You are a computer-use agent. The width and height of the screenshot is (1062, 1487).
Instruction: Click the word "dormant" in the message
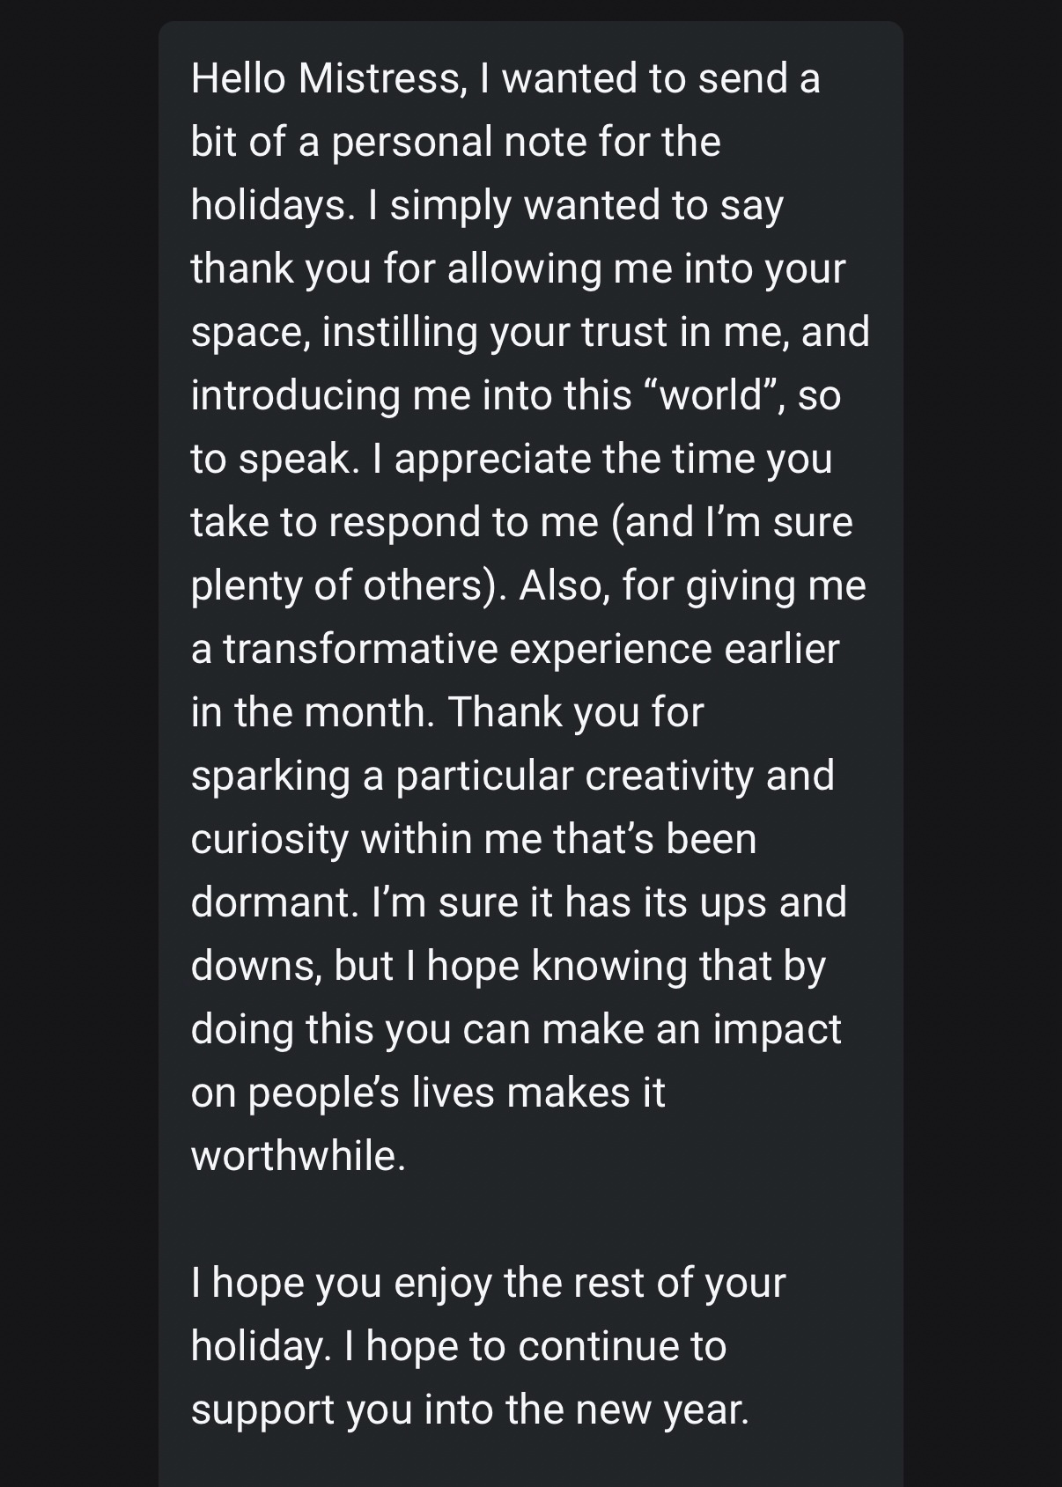tap(274, 902)
